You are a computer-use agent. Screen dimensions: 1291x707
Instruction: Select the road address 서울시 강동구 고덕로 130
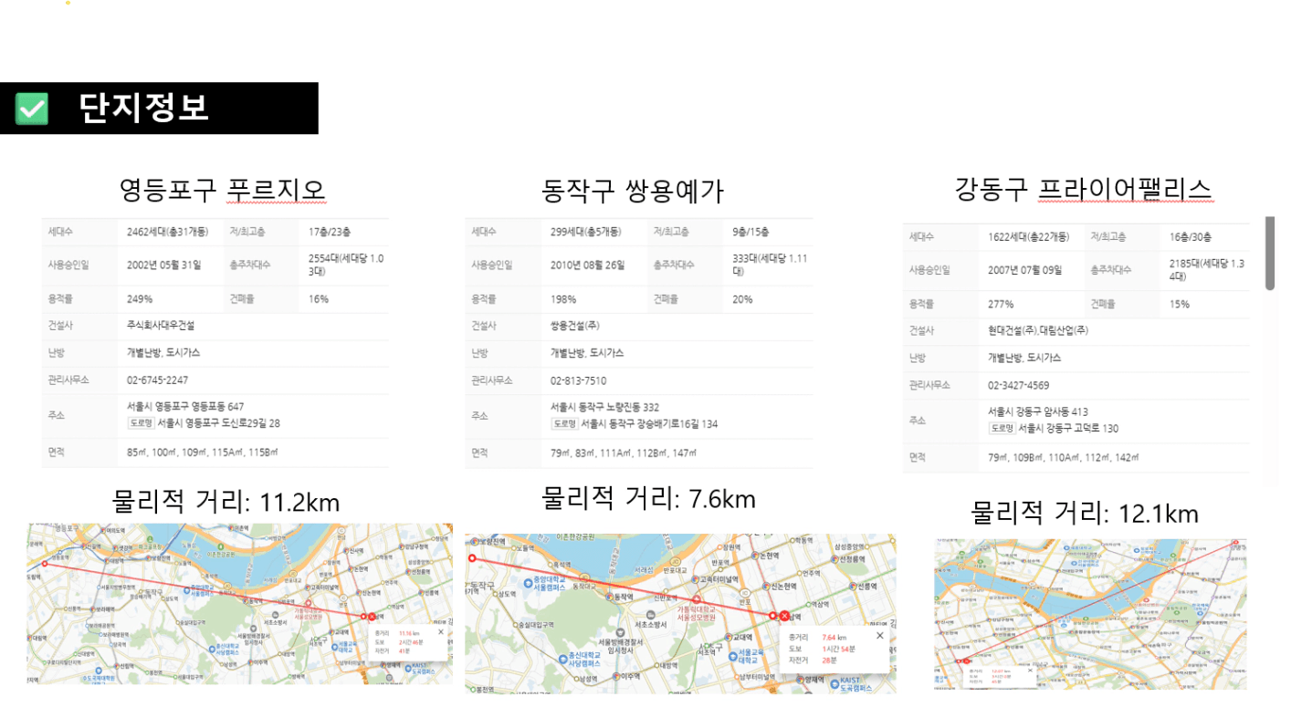coord(1068,429)
